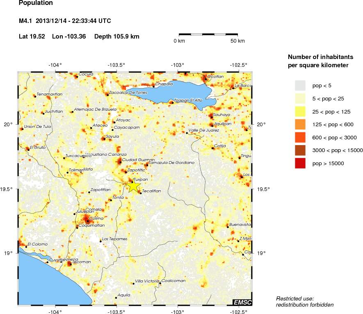Select the '5 < pop < 25' legend swatch
Image resolution: width=363 pixels, height=314 pixels.
coord(300,98)
